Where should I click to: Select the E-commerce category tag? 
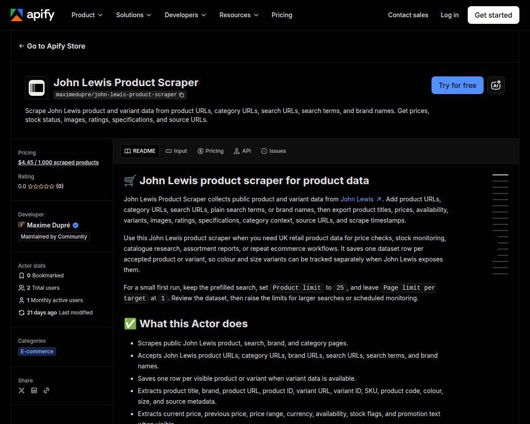tap(37, 352)
